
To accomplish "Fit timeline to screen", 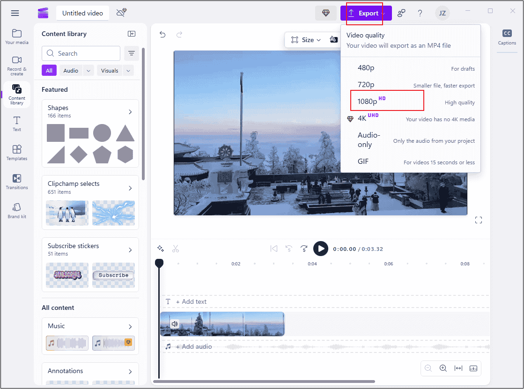I will click(458, 368).
